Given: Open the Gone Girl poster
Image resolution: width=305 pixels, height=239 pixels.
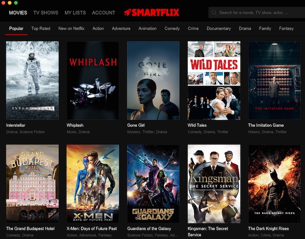Looking at the screenshot, I should pyautogui.click(x=153, y=80).
